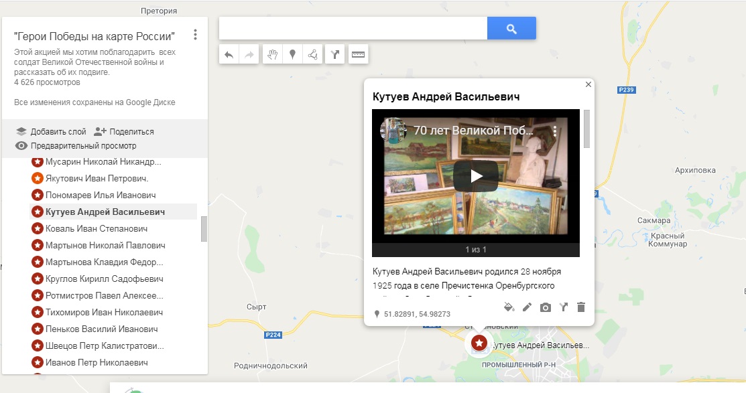Select Швецов Петр Калистратови... in list

pyautogui.click(x=105, y=346)
